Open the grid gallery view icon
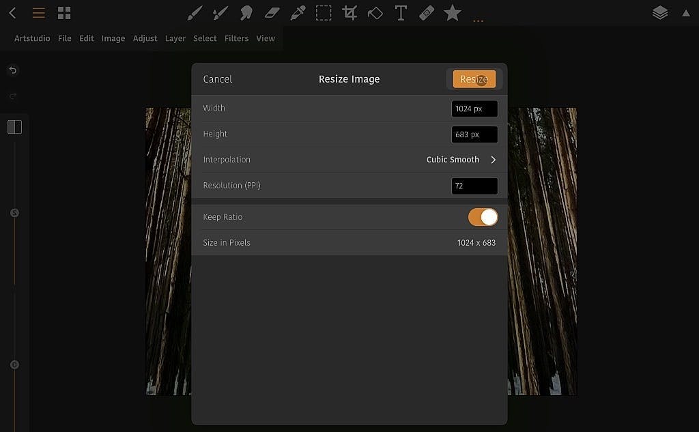 [64, 13]
